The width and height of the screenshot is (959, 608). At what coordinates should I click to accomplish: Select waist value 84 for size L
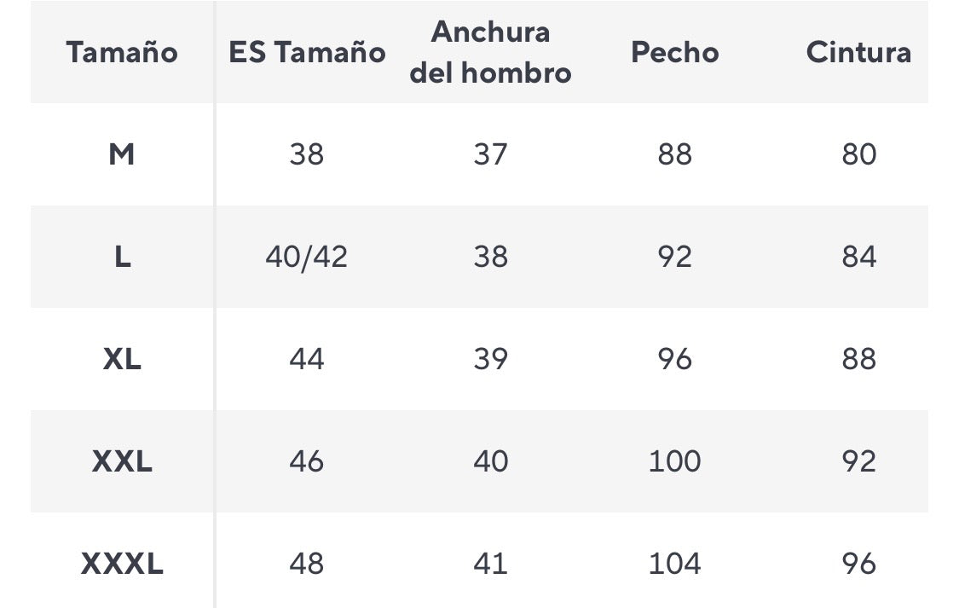coord(858,257)
